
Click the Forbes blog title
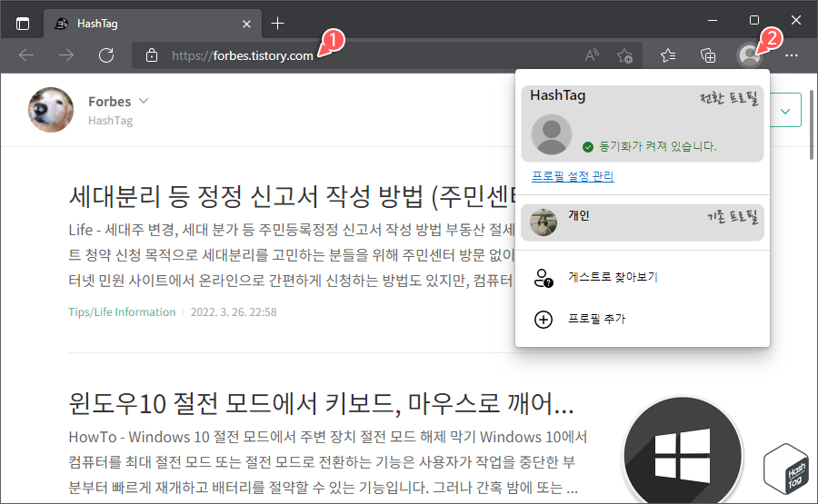pos(110,101)
